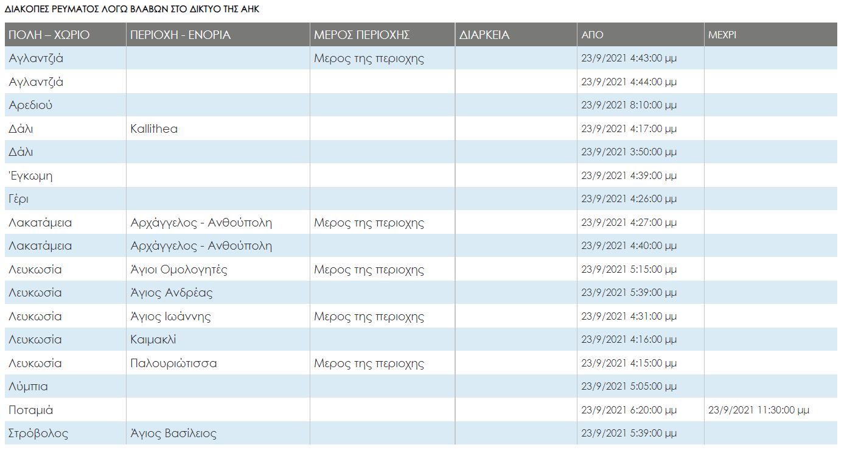The width and height of the screenshot is (847, 453).
Task: Click the ΔΙΑΡΚΕΙΑ column header
Action: pos(484,35)
